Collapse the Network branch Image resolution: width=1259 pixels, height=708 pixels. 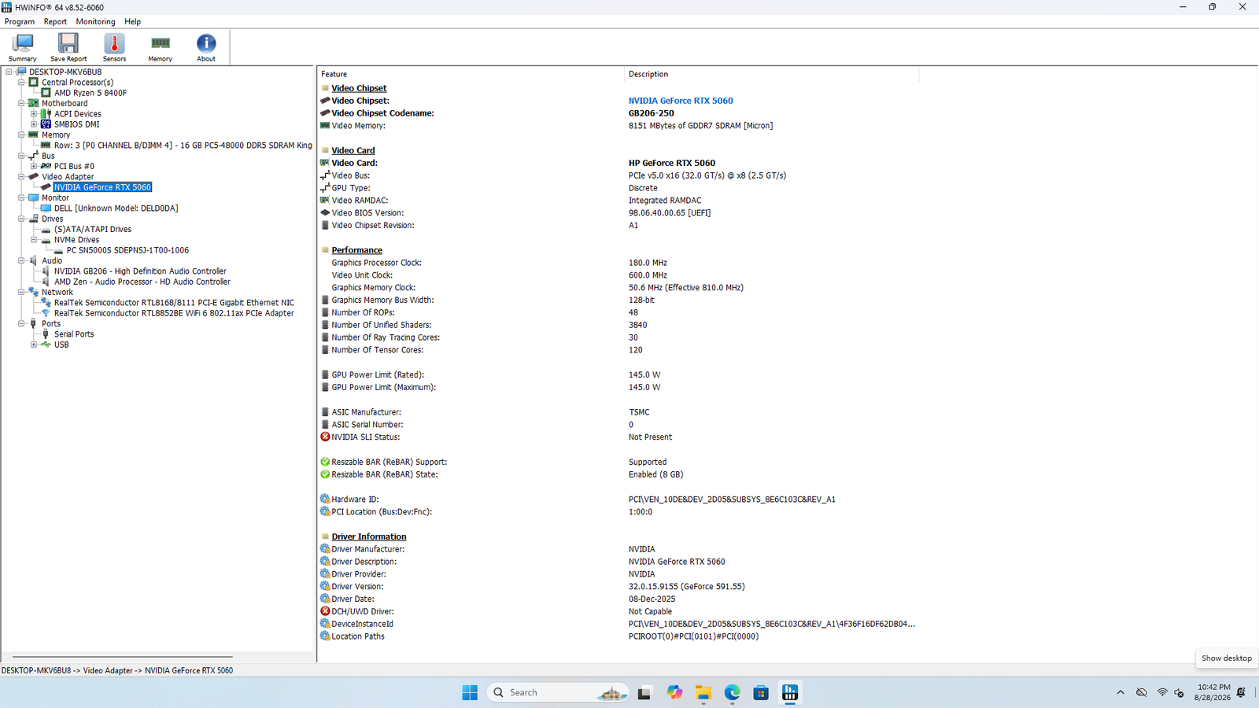point(21,292)
